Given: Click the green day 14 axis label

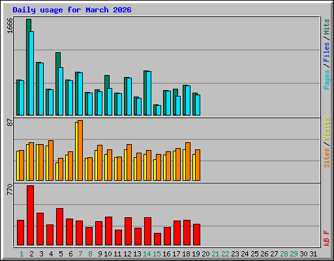Looking at the screenshot, I should [147, 254].
